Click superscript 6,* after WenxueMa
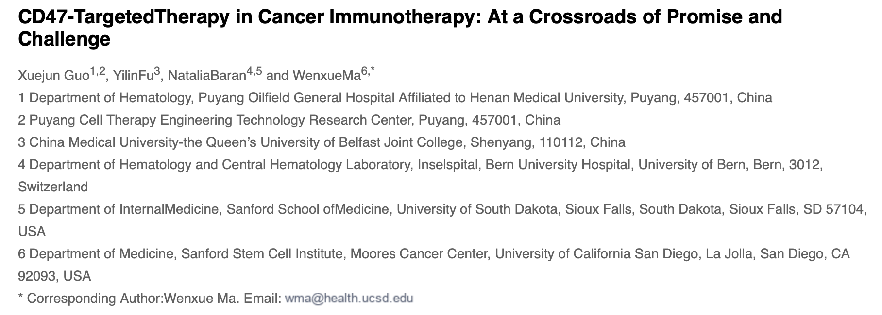Screen dimensions: 882x315 [368, 72]
